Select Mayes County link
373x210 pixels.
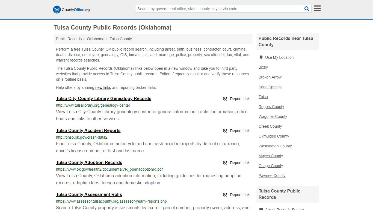[x=271, y=156]
